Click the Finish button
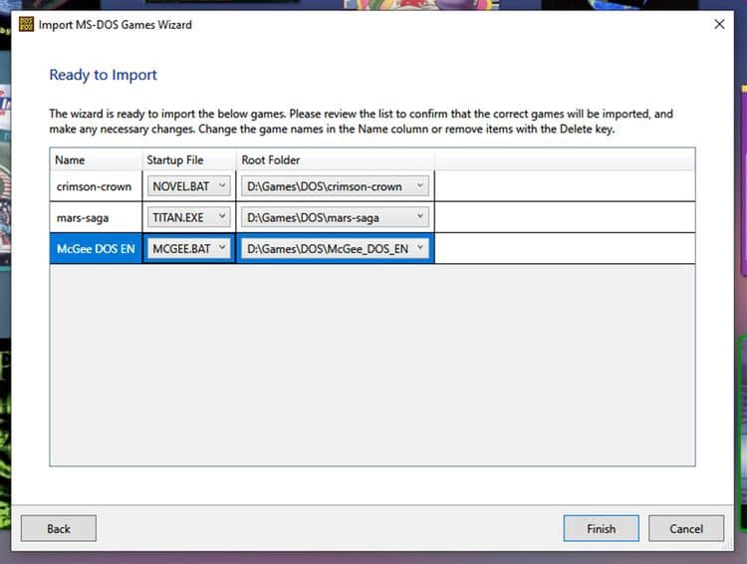747x564 pixels. 601,528
